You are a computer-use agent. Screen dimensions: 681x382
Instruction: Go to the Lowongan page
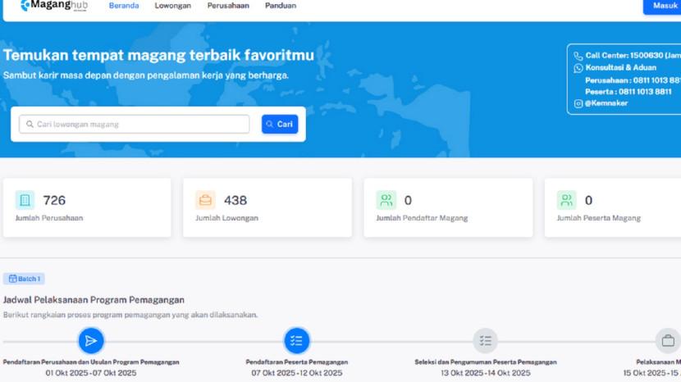click(x=172, y=6)
